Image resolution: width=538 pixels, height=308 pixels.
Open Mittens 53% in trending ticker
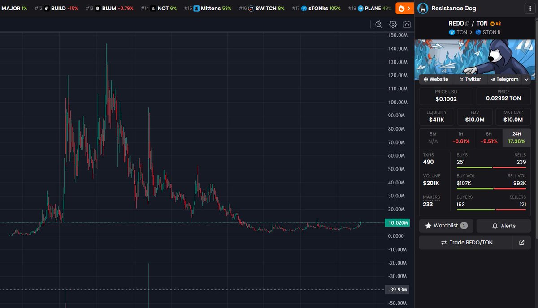tap(208, 8)
